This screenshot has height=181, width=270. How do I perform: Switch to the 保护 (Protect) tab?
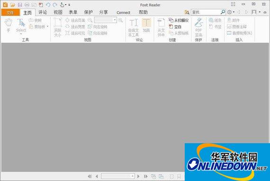[88, 12]
